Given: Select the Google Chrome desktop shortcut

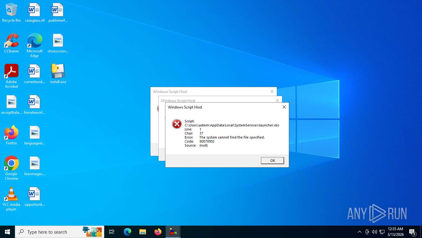Looking at the screenshot, I should click(x=11, y=168).
